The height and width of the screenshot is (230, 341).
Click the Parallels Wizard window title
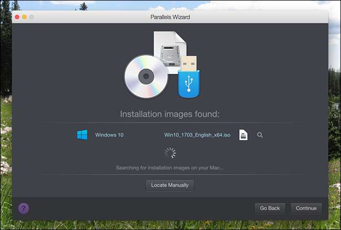click(x=170, y=17)
